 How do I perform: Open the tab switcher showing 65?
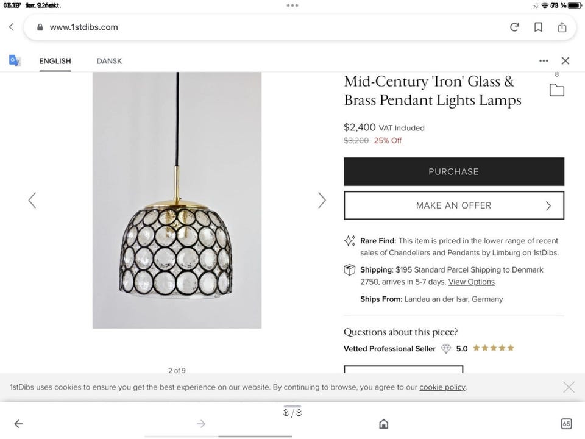[x=566, y=424]
